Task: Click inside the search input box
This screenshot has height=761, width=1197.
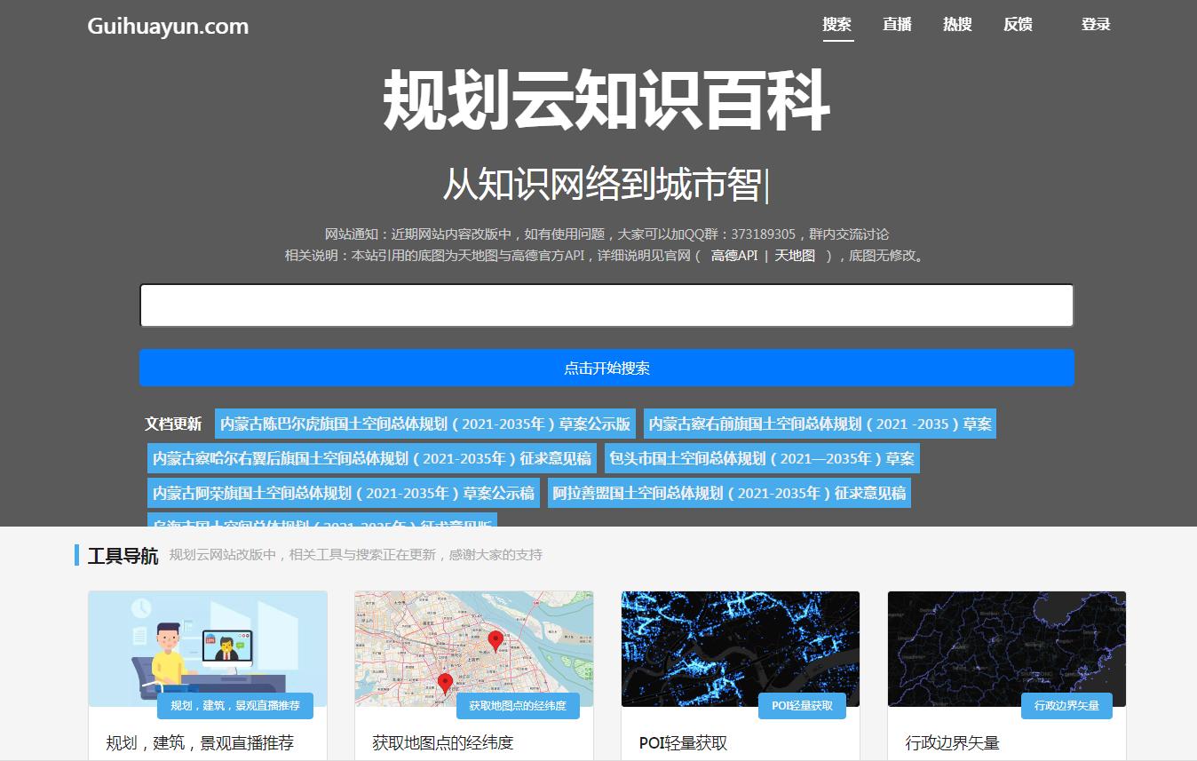Action: click(x=606, y=305)
